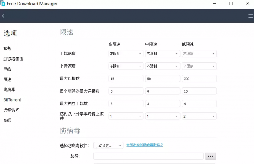This screenshot has width=254, height=164.
Task: Close the Free Download Manager window
Action: (x=247, y=4)
